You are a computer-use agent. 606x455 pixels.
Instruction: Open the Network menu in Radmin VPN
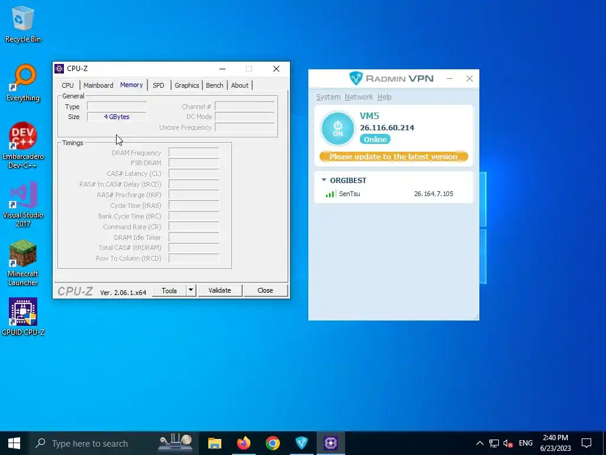pos(359,97)
